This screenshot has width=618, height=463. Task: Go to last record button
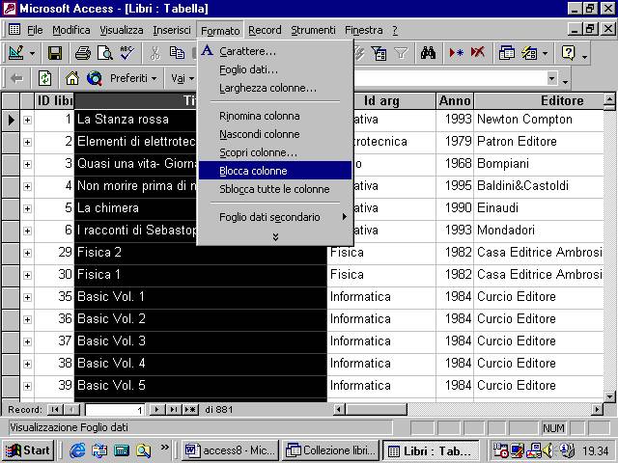point(173,410)
